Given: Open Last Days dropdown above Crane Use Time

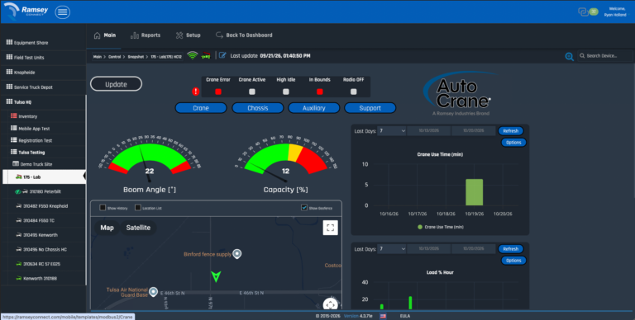Looking at the screenshot, I should [392, 131].
